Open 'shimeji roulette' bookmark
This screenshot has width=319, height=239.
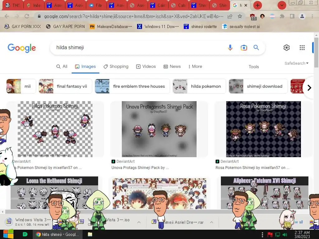[x=200, y=26]
